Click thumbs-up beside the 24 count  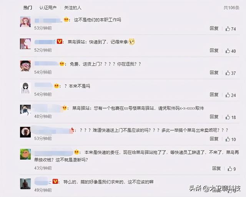(228, 95)
